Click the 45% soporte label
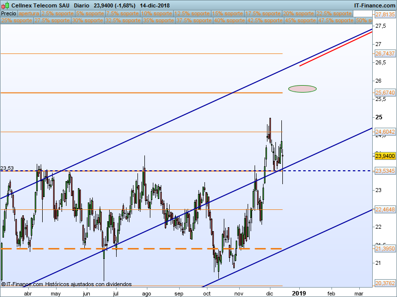 pyautogui.click(x=300, y=20)
